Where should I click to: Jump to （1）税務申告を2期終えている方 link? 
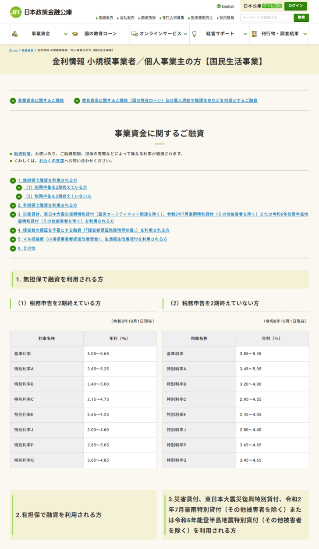(56, 187)
